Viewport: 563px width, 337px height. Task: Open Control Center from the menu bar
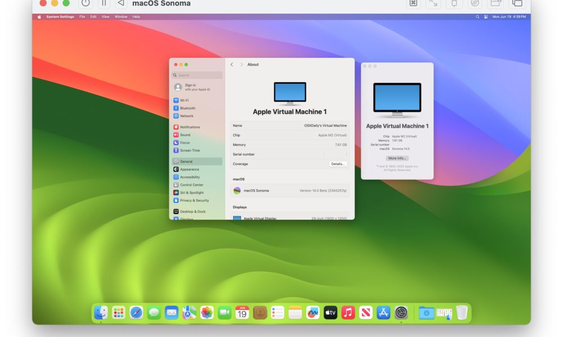[x=486, y=17]
